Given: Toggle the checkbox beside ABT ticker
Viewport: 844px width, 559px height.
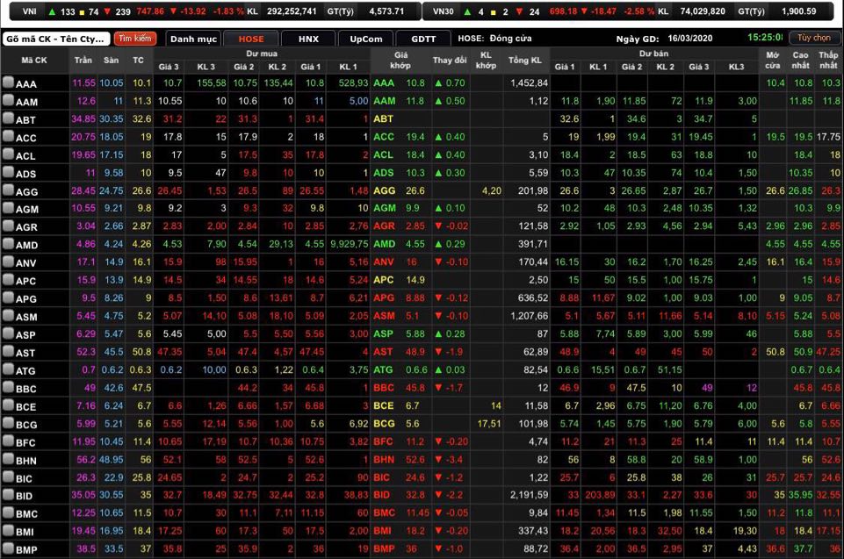Looking at the screenshot, I should [x=8, y=118].
